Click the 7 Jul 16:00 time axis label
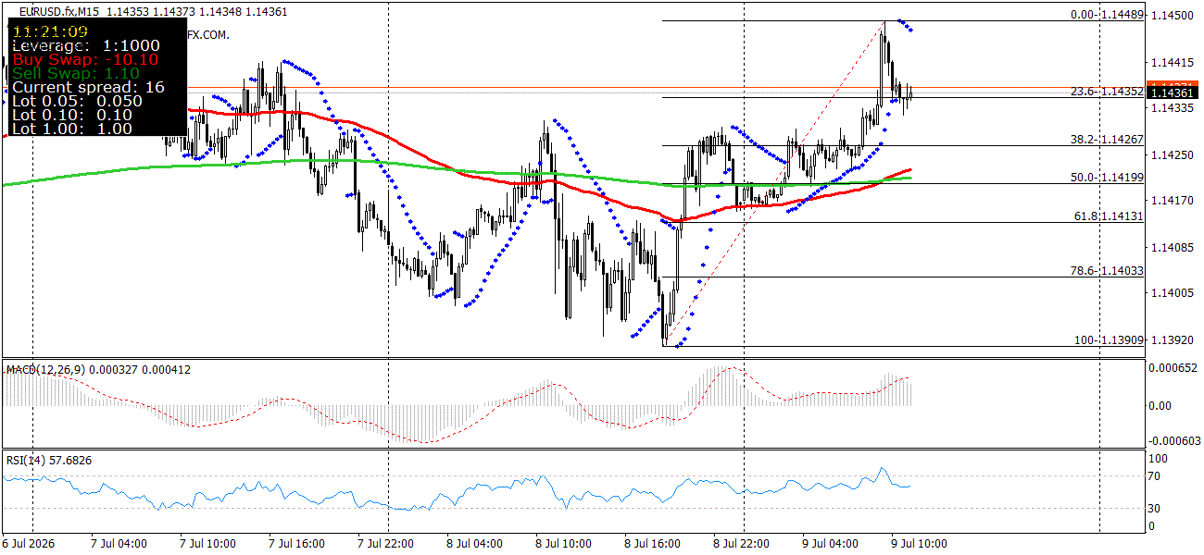The image size is (1204, 555). (x=296, y=544)
